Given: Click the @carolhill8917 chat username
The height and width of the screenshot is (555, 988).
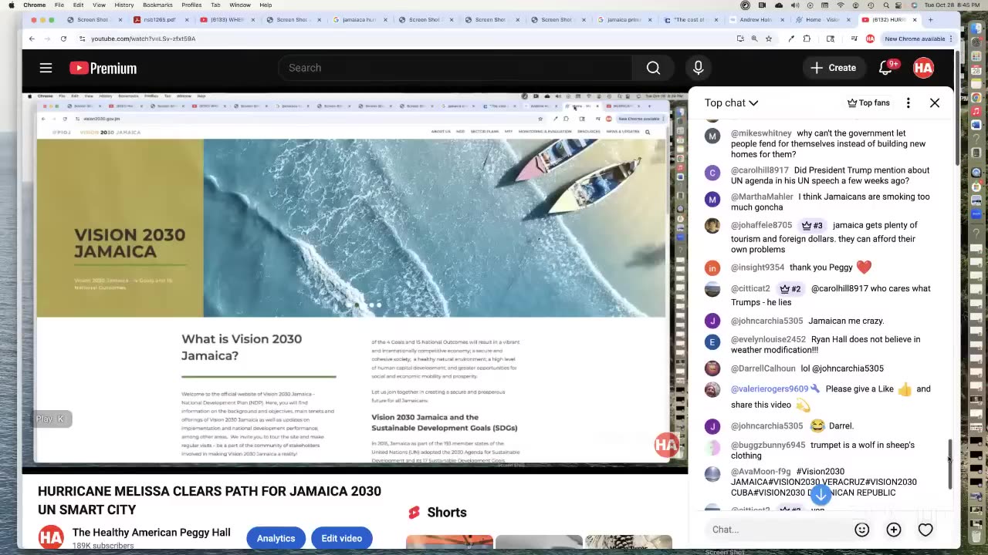Looking at the screenshot, I should (x=760, y=170).
